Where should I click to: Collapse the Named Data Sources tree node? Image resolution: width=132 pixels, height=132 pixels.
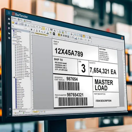[x=13, y=77]
